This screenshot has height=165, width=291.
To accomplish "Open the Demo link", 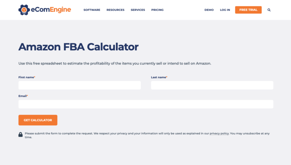I will 209,10.
